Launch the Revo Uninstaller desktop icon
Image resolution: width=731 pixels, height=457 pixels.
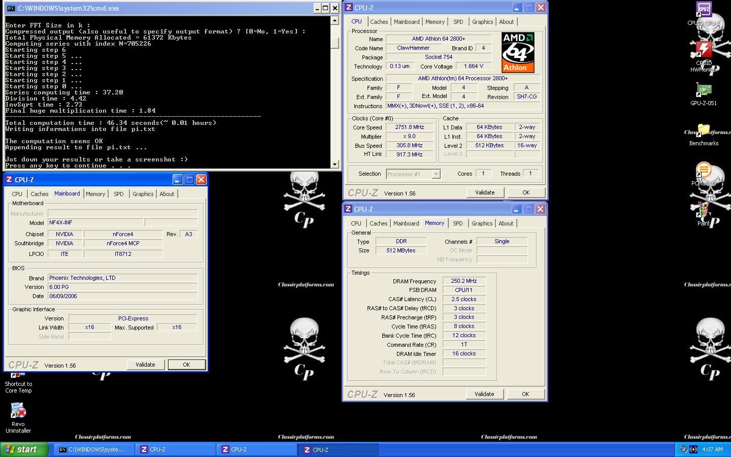coord(18,417)
